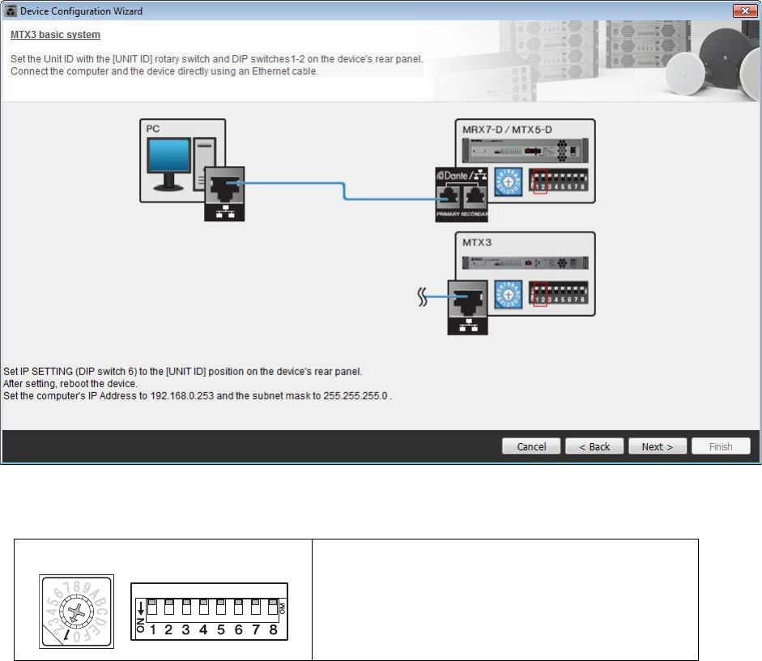Toggle DIP switch 5 in large diagram
Screen dimensions: 762x661
tap(221, 607)
